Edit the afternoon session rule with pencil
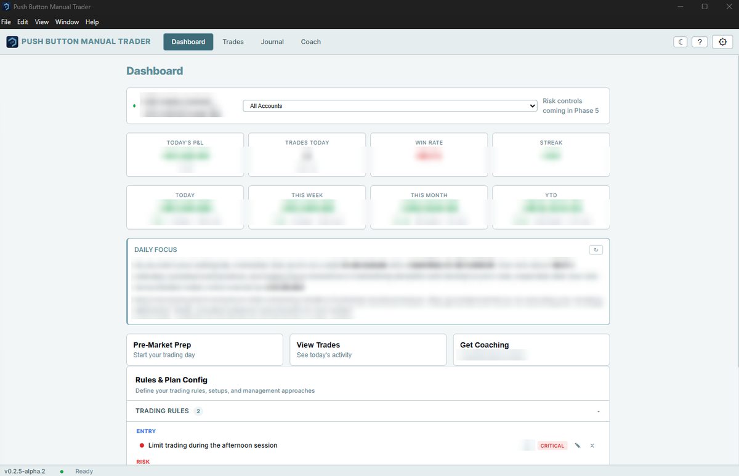This screenshot has height=476, width=739. (x=578, y=446)
